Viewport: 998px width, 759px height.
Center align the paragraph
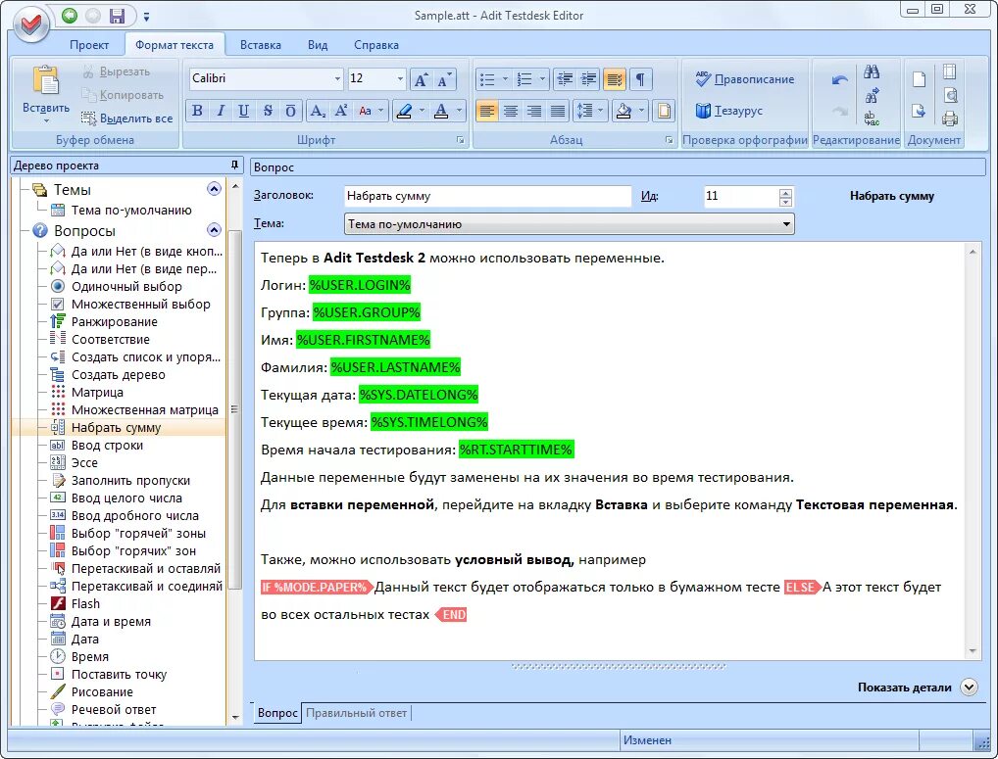511,112
